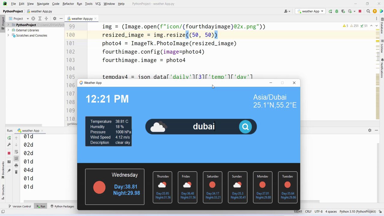384x216 pixels.
Task: Click the Thursday forecast card
Action: click(162, 187)
